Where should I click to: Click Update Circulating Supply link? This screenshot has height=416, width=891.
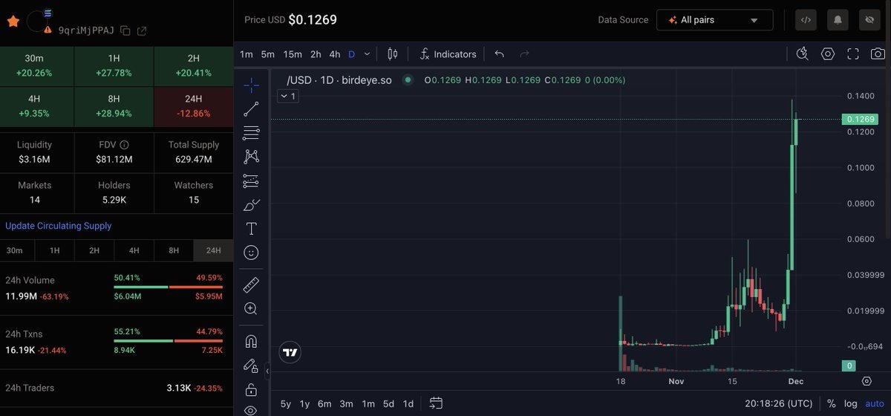[x=59, y=226]
